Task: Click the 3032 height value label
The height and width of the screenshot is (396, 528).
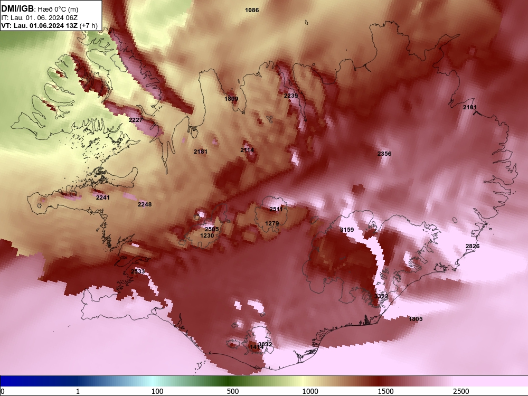Action: (x=265, y=344)
